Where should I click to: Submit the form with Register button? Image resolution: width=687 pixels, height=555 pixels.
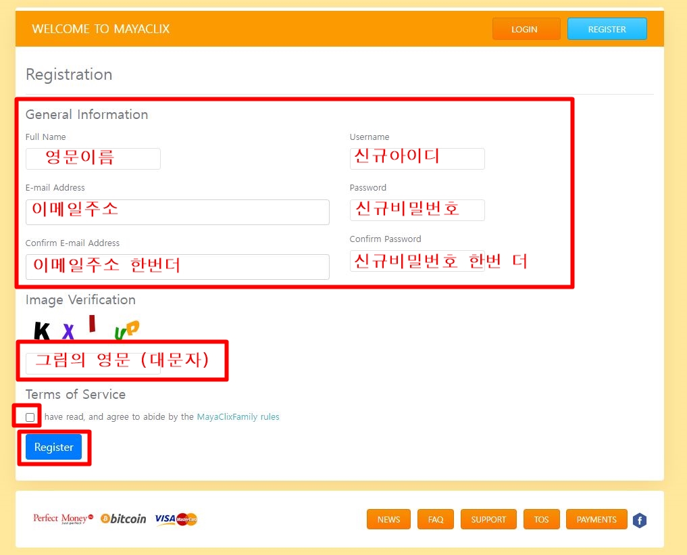click(53, 447)
